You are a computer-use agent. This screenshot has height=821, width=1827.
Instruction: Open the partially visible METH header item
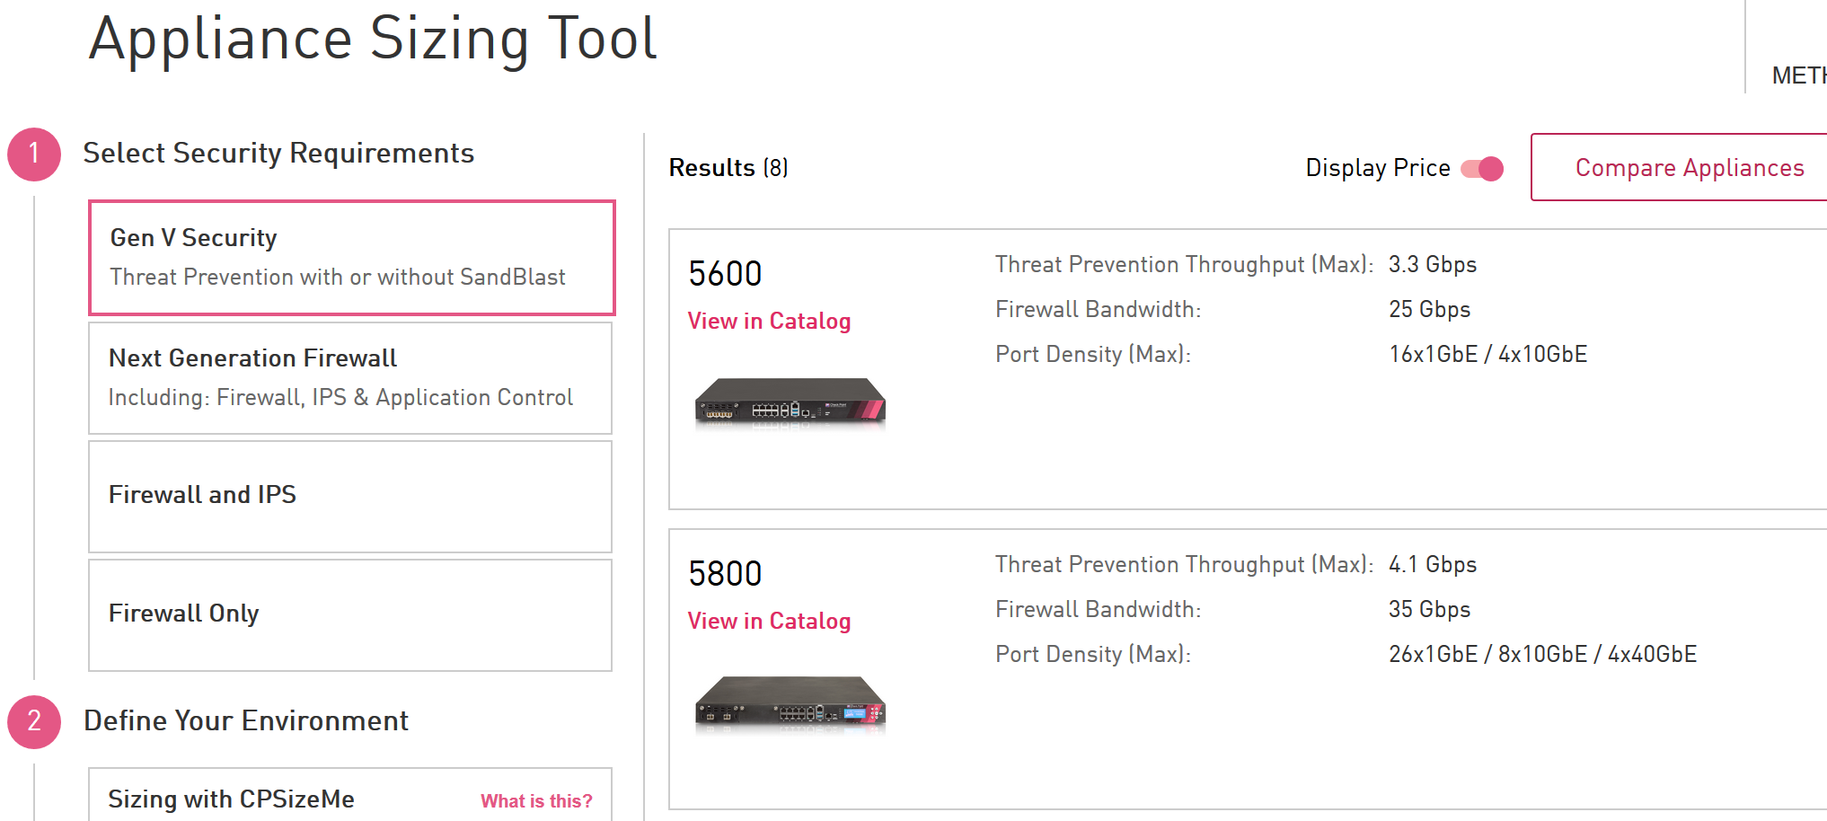pyautogui.click(x=1799, y=75)
